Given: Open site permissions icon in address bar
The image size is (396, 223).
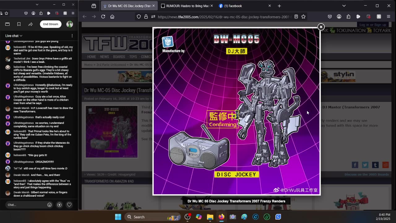Looking at the screenshot, I should pyautogui.click(x=153, y=17).
